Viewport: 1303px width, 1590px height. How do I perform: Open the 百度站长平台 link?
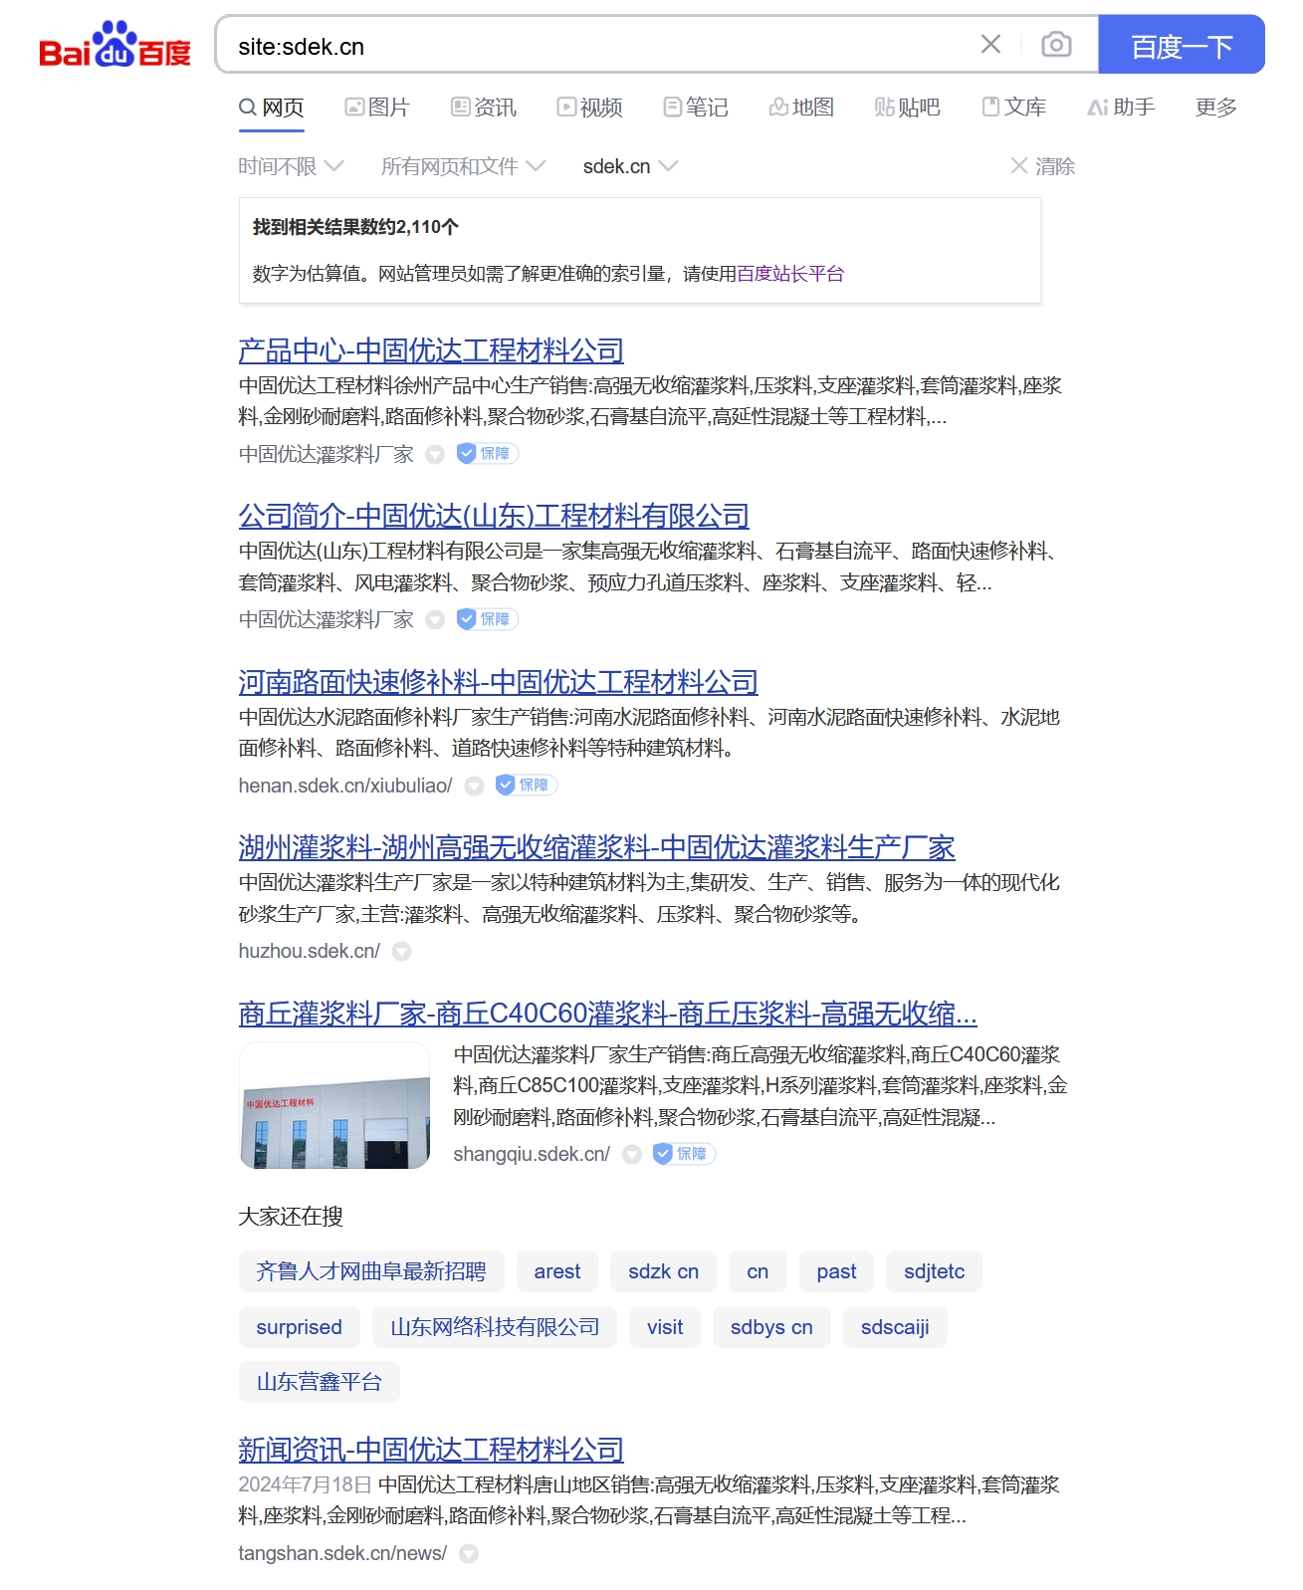[x=790, y=274]
